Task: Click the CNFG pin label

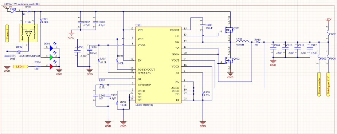Action: (x=141, y=91)
